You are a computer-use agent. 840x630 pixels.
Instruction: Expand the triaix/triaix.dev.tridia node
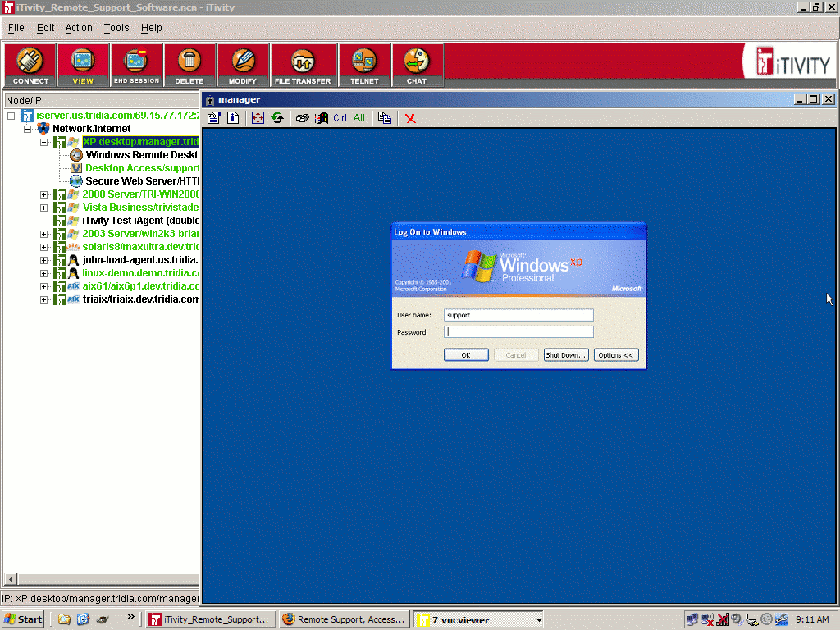click(44, 299)
